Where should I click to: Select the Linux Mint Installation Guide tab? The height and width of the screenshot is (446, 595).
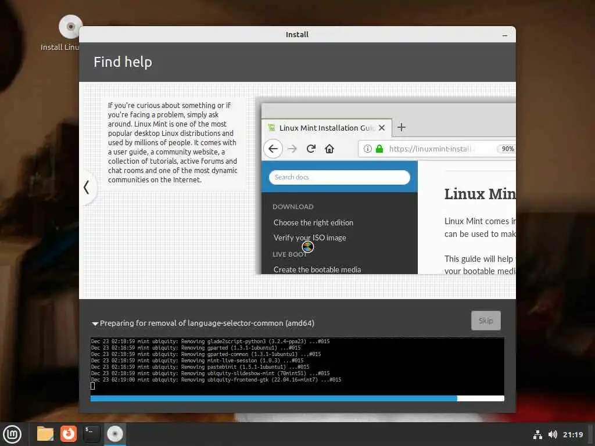point(327,128)
